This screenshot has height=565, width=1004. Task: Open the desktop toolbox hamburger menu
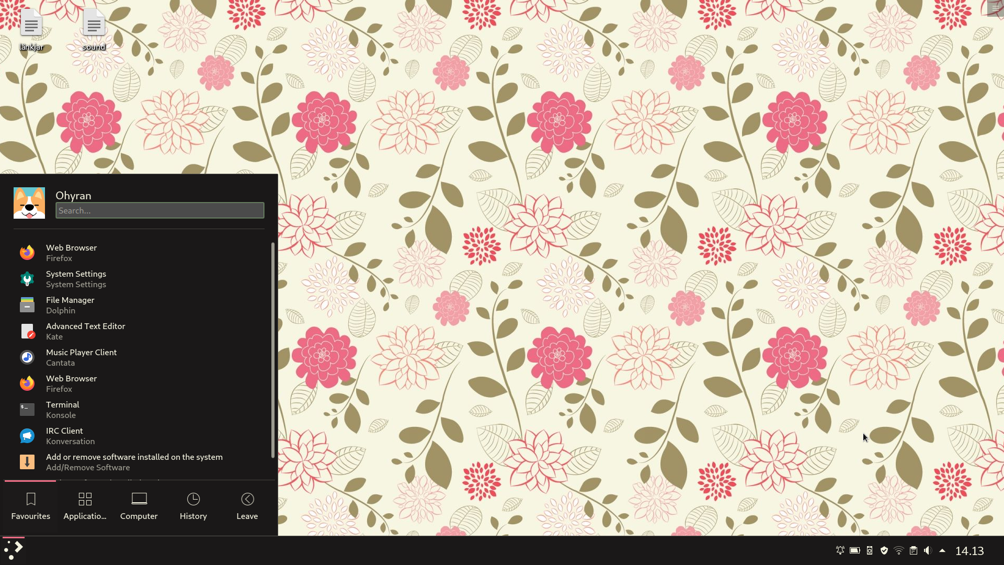[x=995, y=8]
